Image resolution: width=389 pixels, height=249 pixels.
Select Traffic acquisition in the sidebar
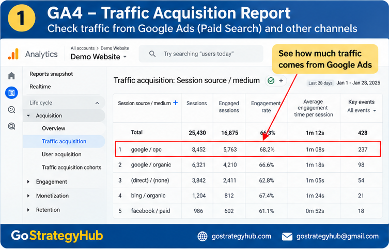pos(64,141)
